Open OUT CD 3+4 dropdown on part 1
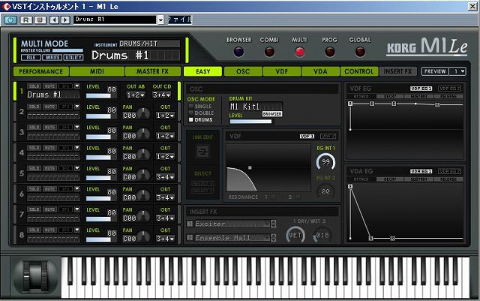480x301 pixels. click(162, 95)
